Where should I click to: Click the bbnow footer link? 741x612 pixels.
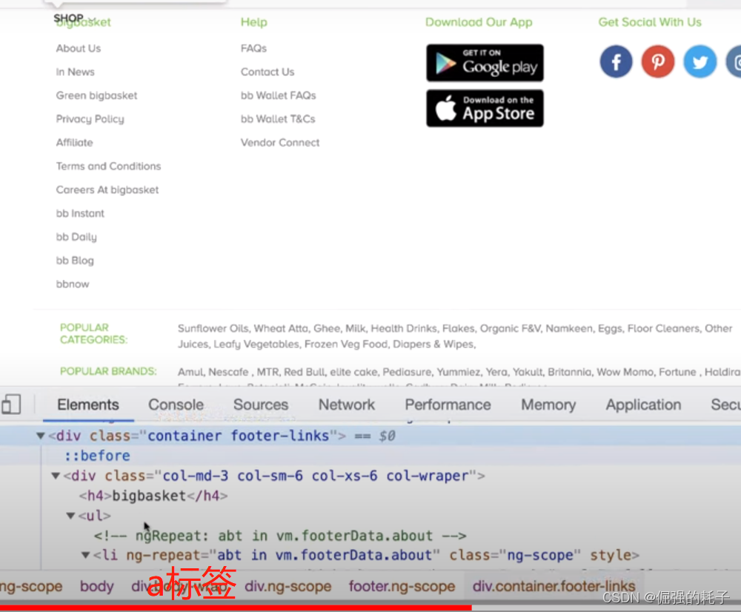73,285
